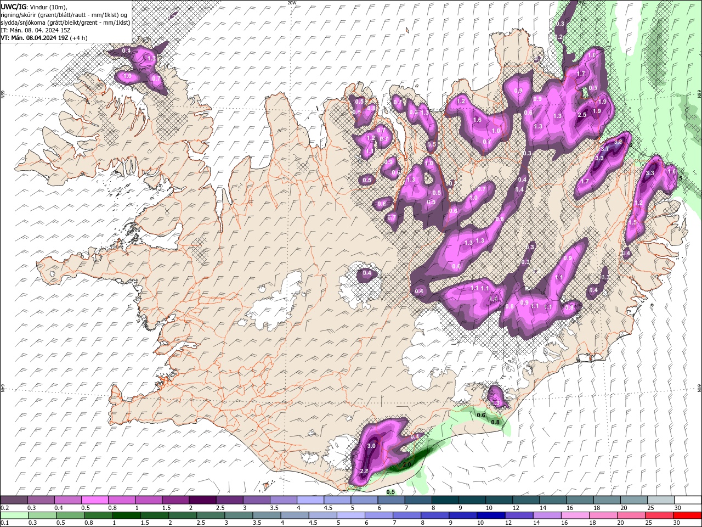Click the muted purple upper-scale swatch between 0.2 and 0.3

tap(14, 500)
